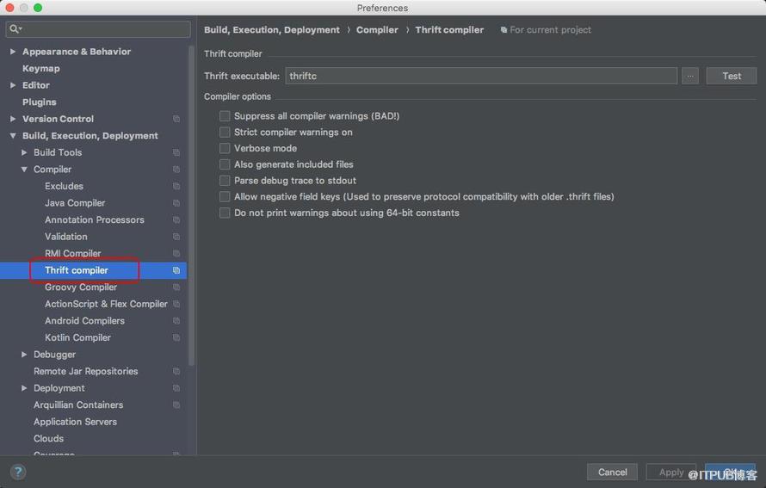Open Android Compilers settings
The height and width of the screenshot is (488, 766).
84,321
